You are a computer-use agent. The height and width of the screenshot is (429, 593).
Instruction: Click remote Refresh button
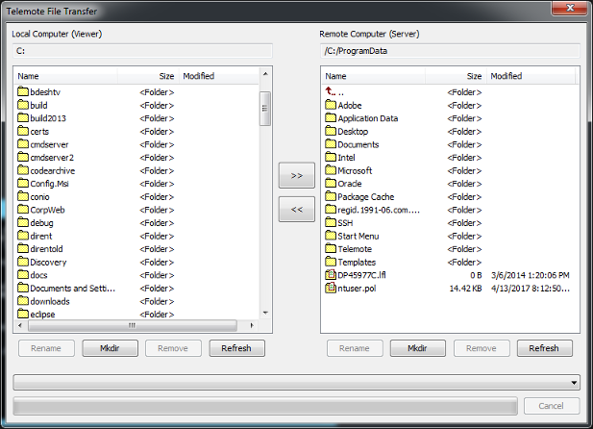544,348
